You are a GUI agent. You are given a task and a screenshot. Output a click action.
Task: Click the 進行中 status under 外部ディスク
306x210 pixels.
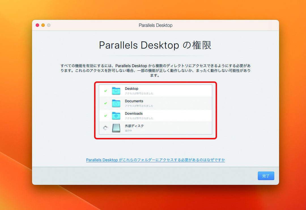click(x=128, y=131)
